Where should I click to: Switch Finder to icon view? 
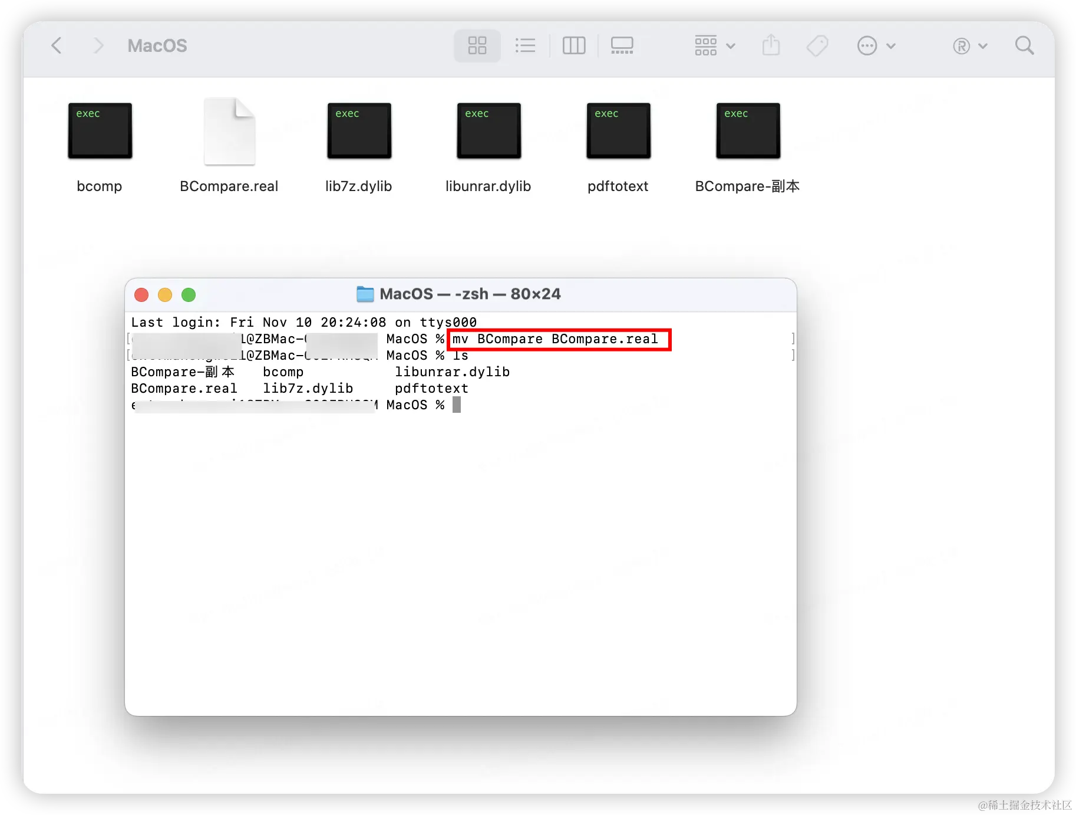pos(477,45)
